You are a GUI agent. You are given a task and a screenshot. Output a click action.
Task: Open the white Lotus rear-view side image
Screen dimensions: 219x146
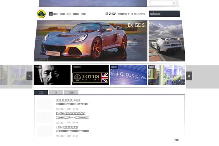click(x=167, y=41)
